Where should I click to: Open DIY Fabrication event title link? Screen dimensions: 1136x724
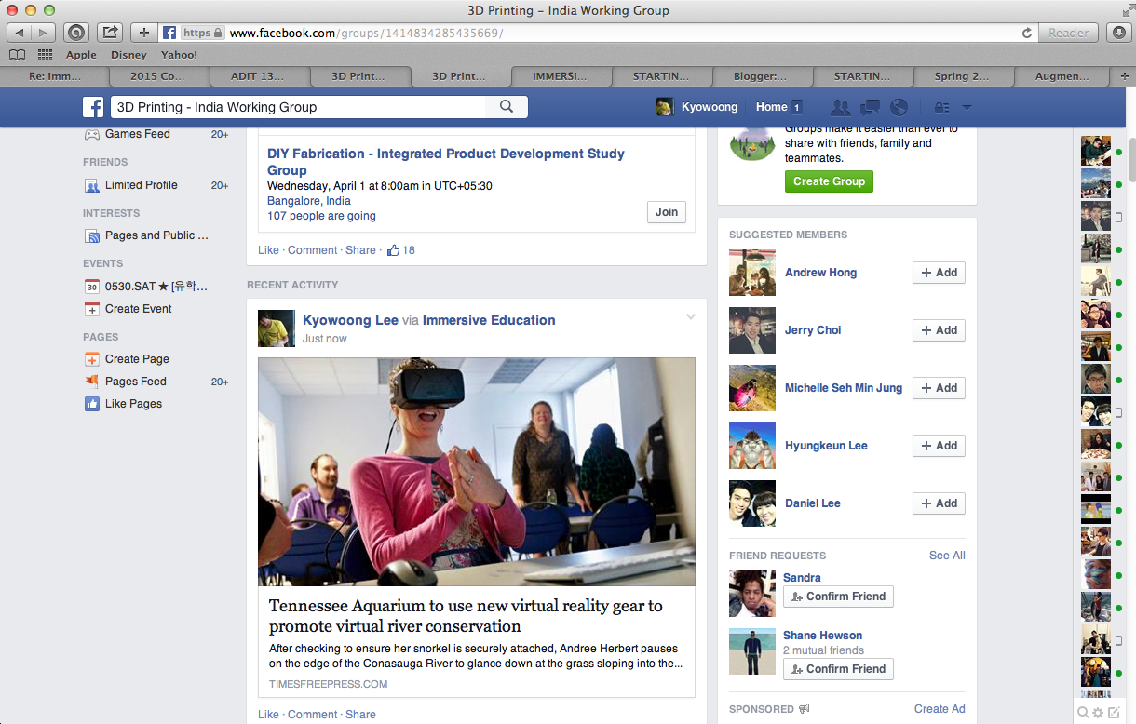point(446,162)
